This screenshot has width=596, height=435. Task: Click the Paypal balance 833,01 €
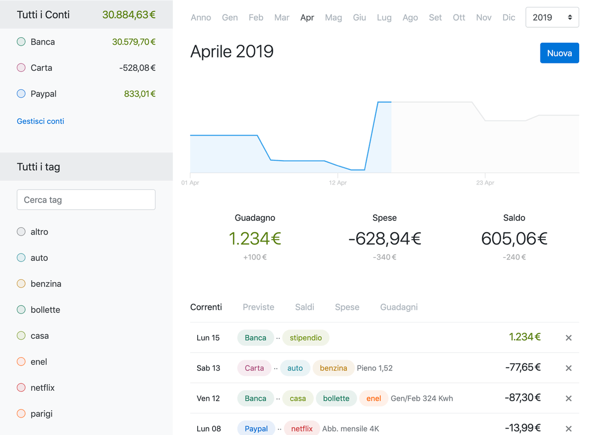(x=140, y=93)
